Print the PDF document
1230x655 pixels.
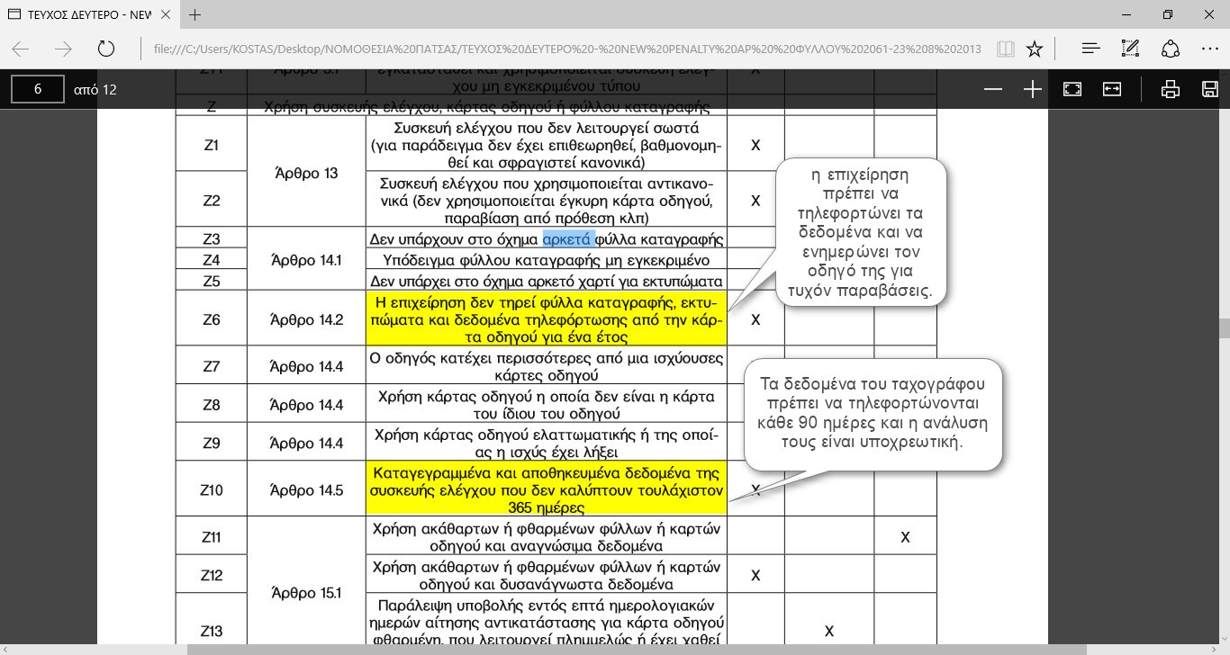point(1171,89)
